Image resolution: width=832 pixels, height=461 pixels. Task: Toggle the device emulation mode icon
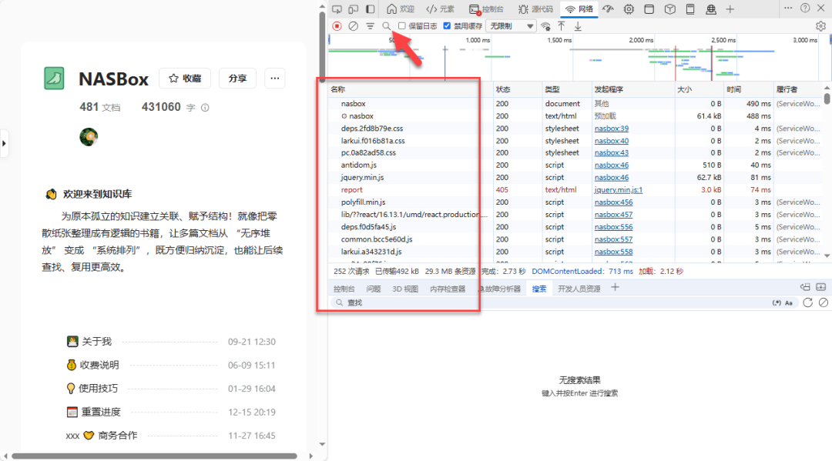click(354, 8)
